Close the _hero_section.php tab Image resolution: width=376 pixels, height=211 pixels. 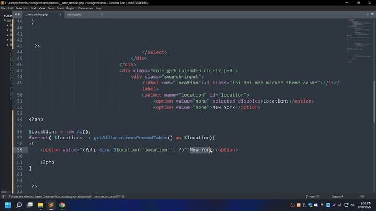click(x=60, y=15)
